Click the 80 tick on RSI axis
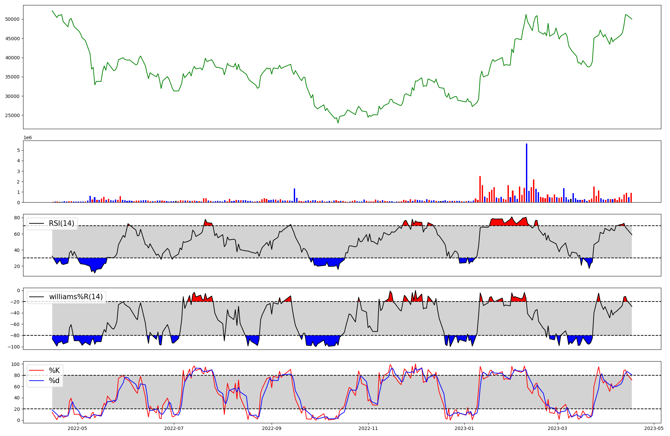The width and height of the screenshot is (670, 436). click(17, 218)
